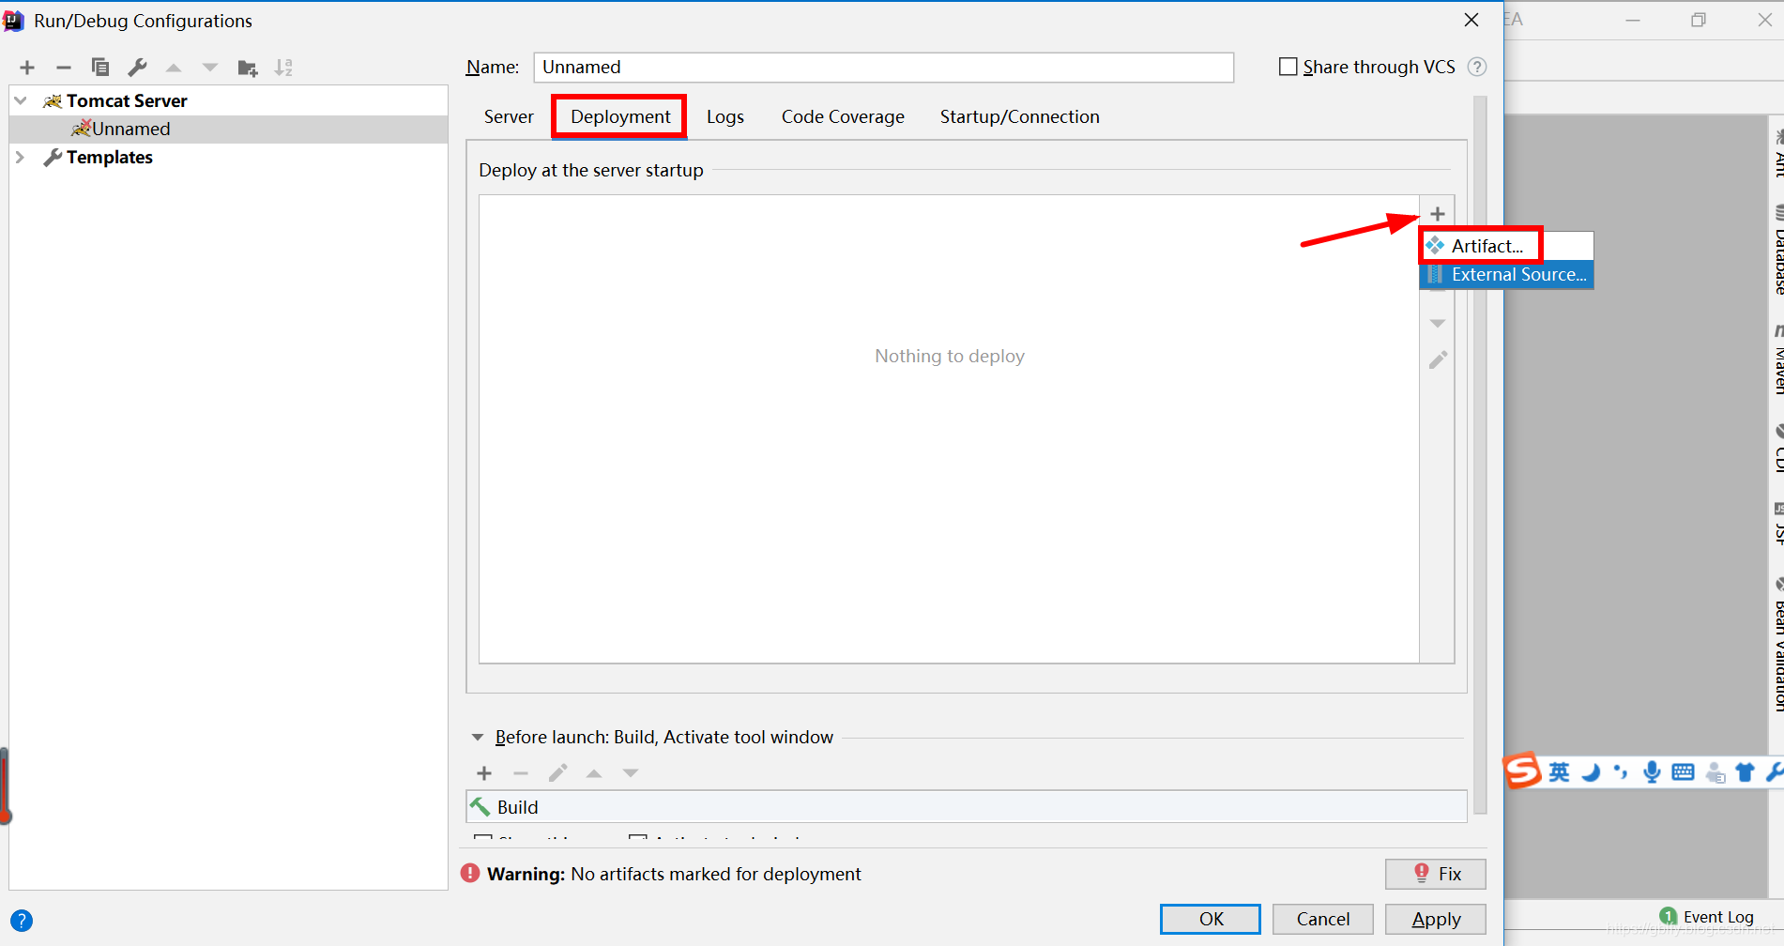Move the deployment item down

pos(1438,323)
